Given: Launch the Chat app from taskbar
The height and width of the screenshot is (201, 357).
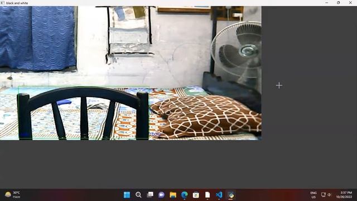Looking at the screenshot, I should [x=161, y=195].
